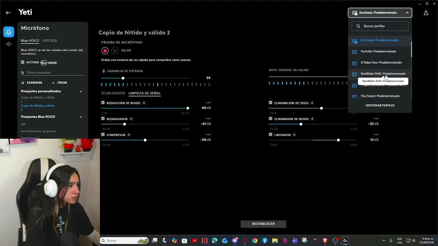Disable the Eliminador de ruido checkbox
438x246 pixels.
click(271, 119)
